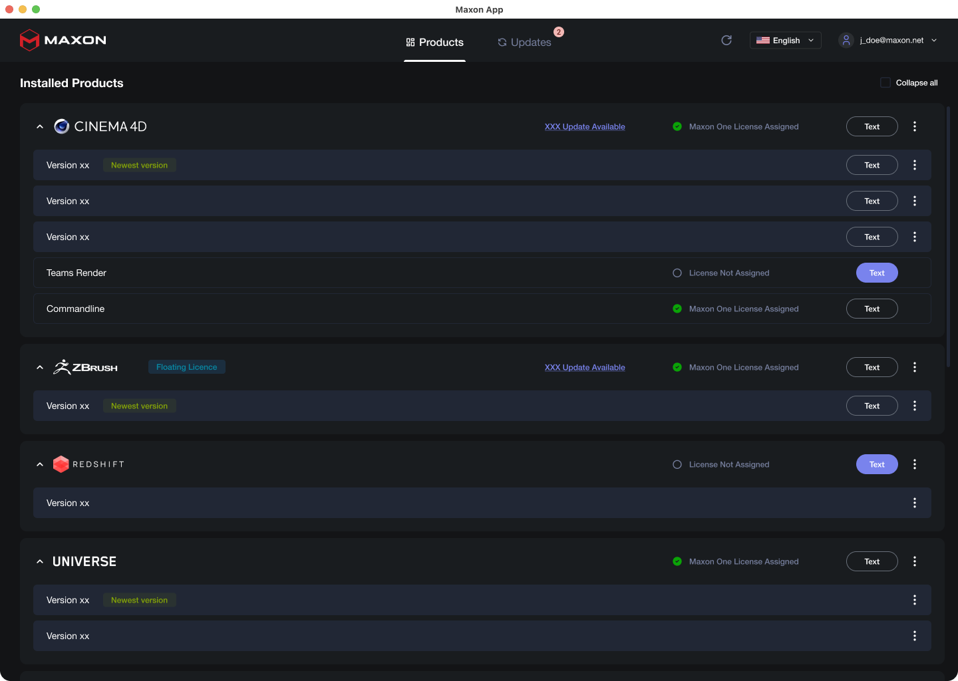Collapse the ZBrush section
This screenshot has height=681, width=958.
40,367
